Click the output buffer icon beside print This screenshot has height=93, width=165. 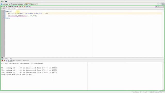point(11,61)
